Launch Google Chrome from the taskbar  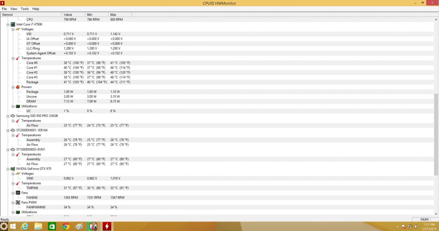tap(66, 226)
